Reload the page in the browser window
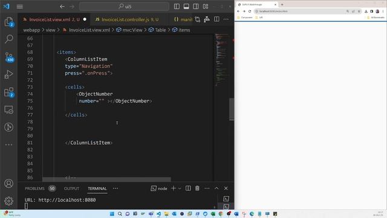 point(250,12)
